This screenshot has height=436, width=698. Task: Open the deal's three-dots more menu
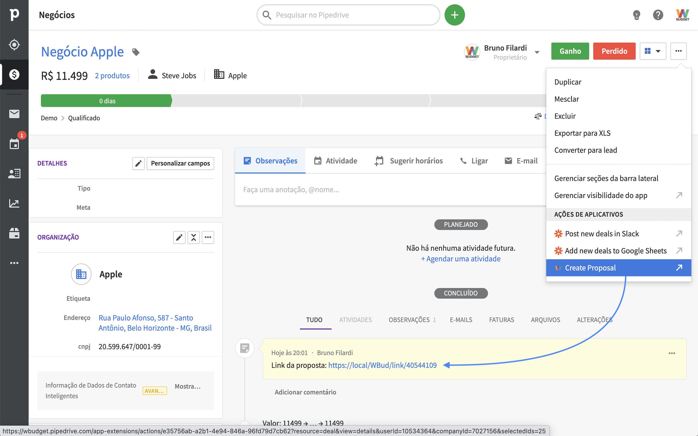pos(678,51)
